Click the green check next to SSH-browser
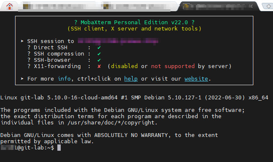This screenshot has width=273, height=162. 99,60
